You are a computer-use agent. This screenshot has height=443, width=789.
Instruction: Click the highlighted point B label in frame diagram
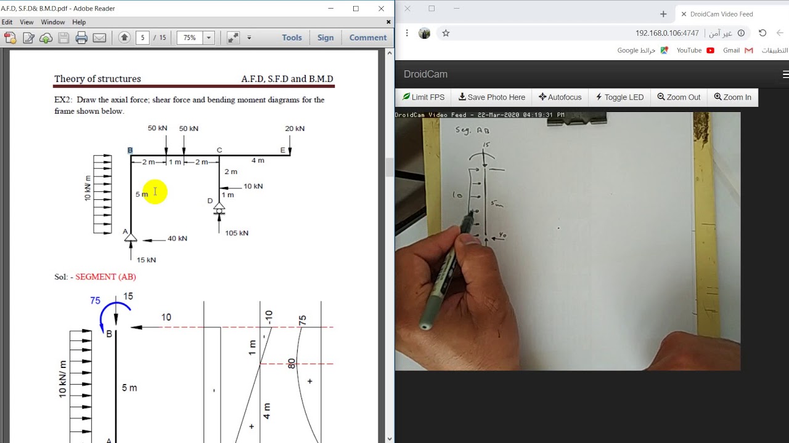pos(130,151)
